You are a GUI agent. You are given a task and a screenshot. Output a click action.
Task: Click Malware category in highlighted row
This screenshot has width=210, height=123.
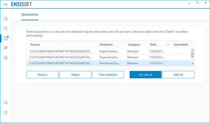[132, 63]
